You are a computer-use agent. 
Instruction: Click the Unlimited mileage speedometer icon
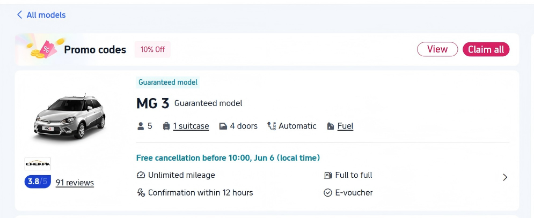141,175
